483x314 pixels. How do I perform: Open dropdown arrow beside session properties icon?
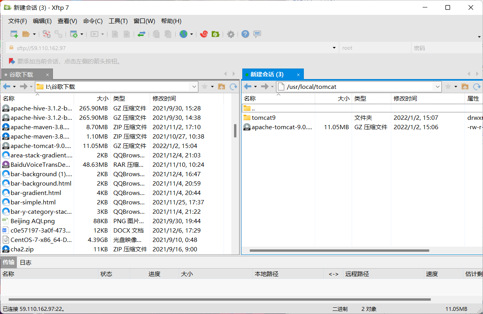tap(82, 34)
